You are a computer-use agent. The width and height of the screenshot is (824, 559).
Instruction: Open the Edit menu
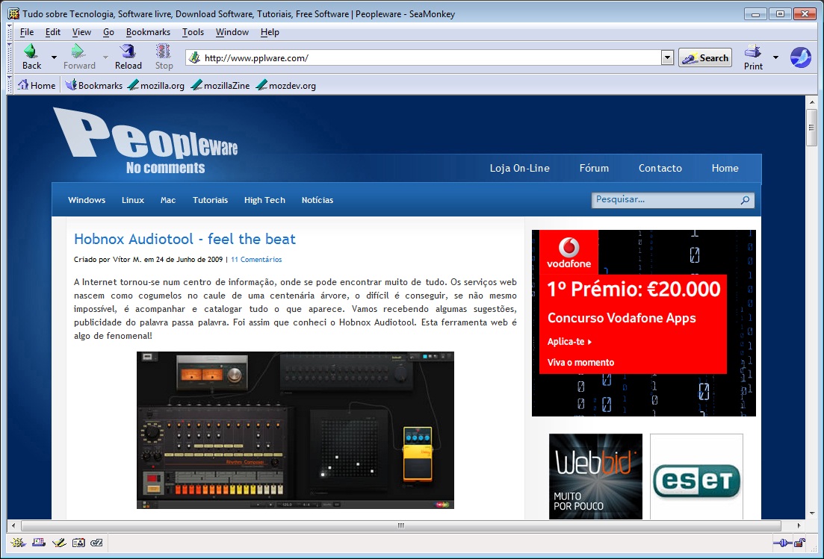[x=52, y=32]
